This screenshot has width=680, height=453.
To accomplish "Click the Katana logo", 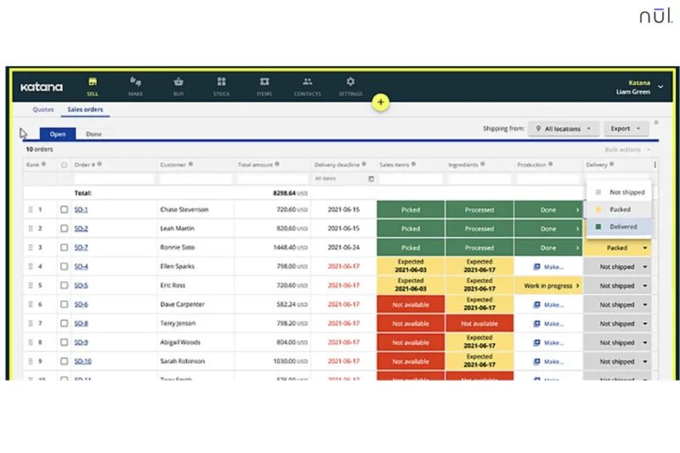I will pyautogui.click(x=42, y=88).
